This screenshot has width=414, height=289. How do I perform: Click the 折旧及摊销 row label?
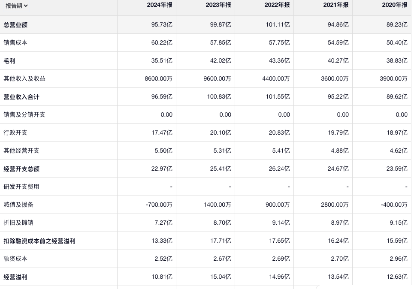coord(18,223)
